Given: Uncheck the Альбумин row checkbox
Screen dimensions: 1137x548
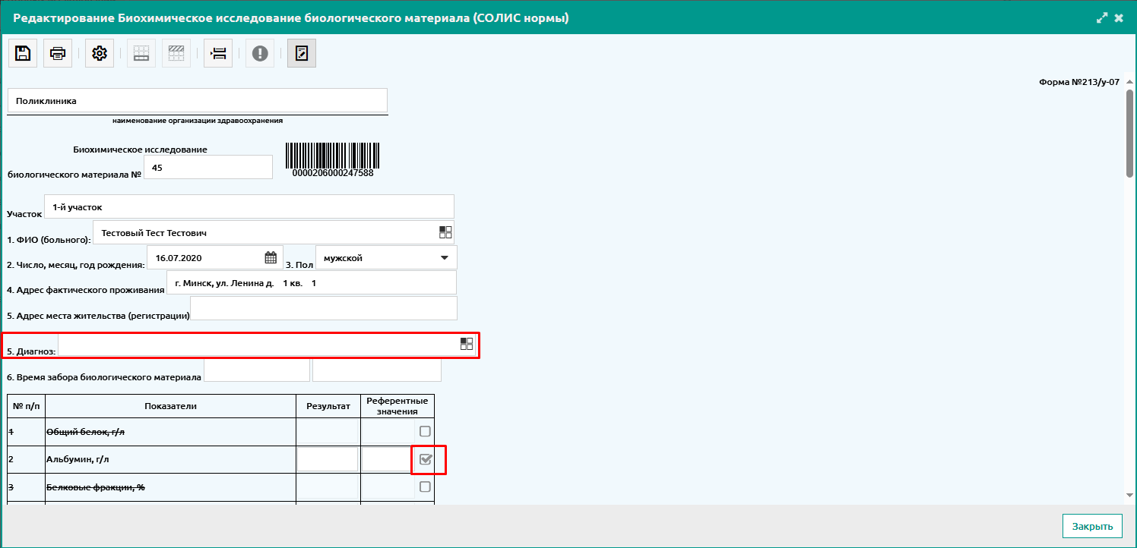Looking at the screenshot, I should [x=426, y=459].
